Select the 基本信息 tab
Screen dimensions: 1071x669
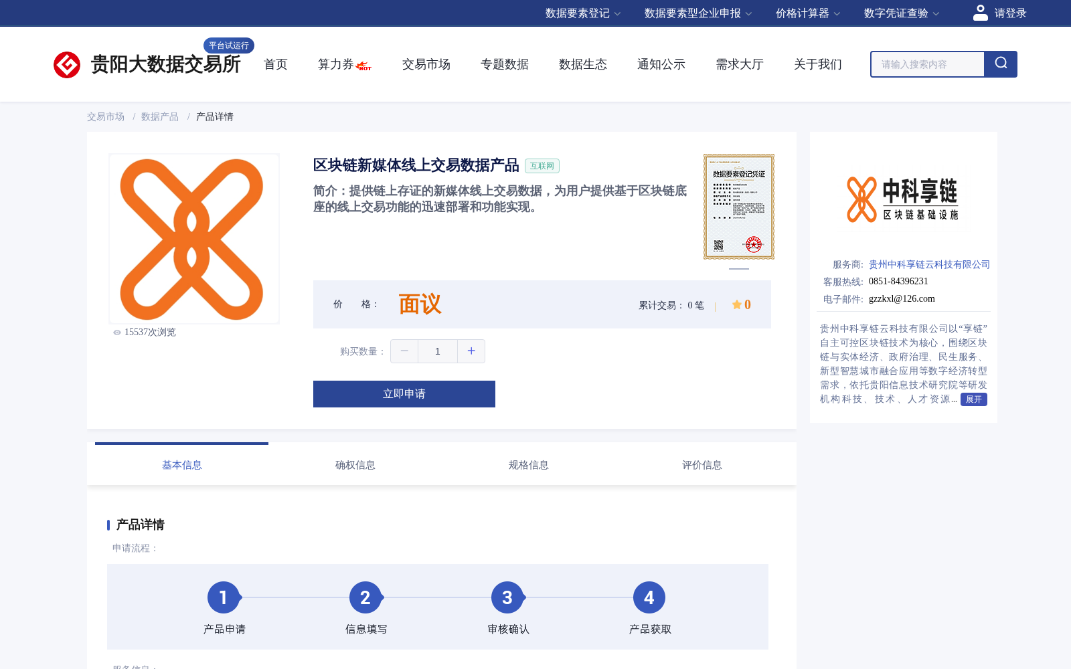pos(182,465)
